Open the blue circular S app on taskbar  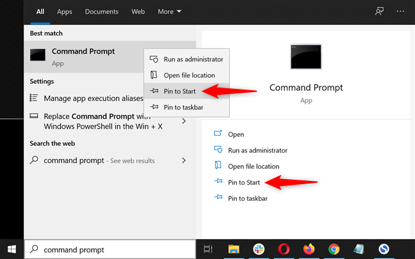384,249
